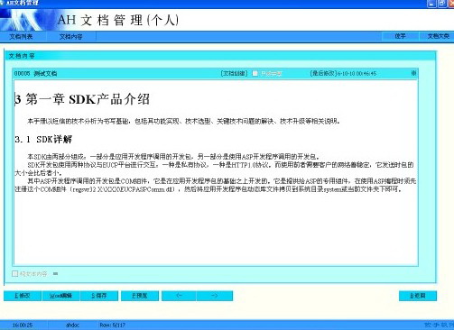Click the Word编辑 button
The width and height of the screenshot is (454, 330).
pyautogui.click(x=60, y=296)
